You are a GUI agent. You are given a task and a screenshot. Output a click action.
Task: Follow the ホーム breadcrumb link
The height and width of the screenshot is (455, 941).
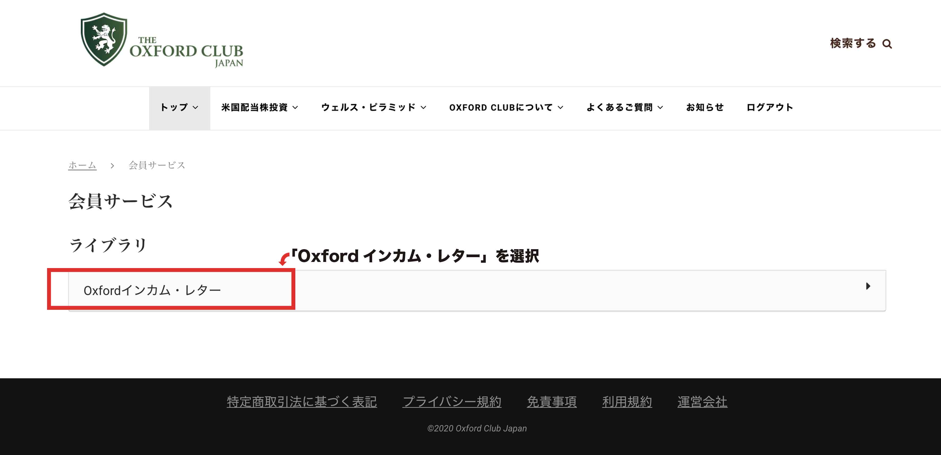pyautogui.click(x=82, y=165)
